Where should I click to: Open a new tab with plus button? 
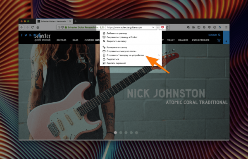(76, 21)
